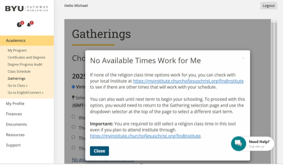The height and width of the screenshot is (165, 283).
Task: Click the Logout button
Action: coord(268,5)
